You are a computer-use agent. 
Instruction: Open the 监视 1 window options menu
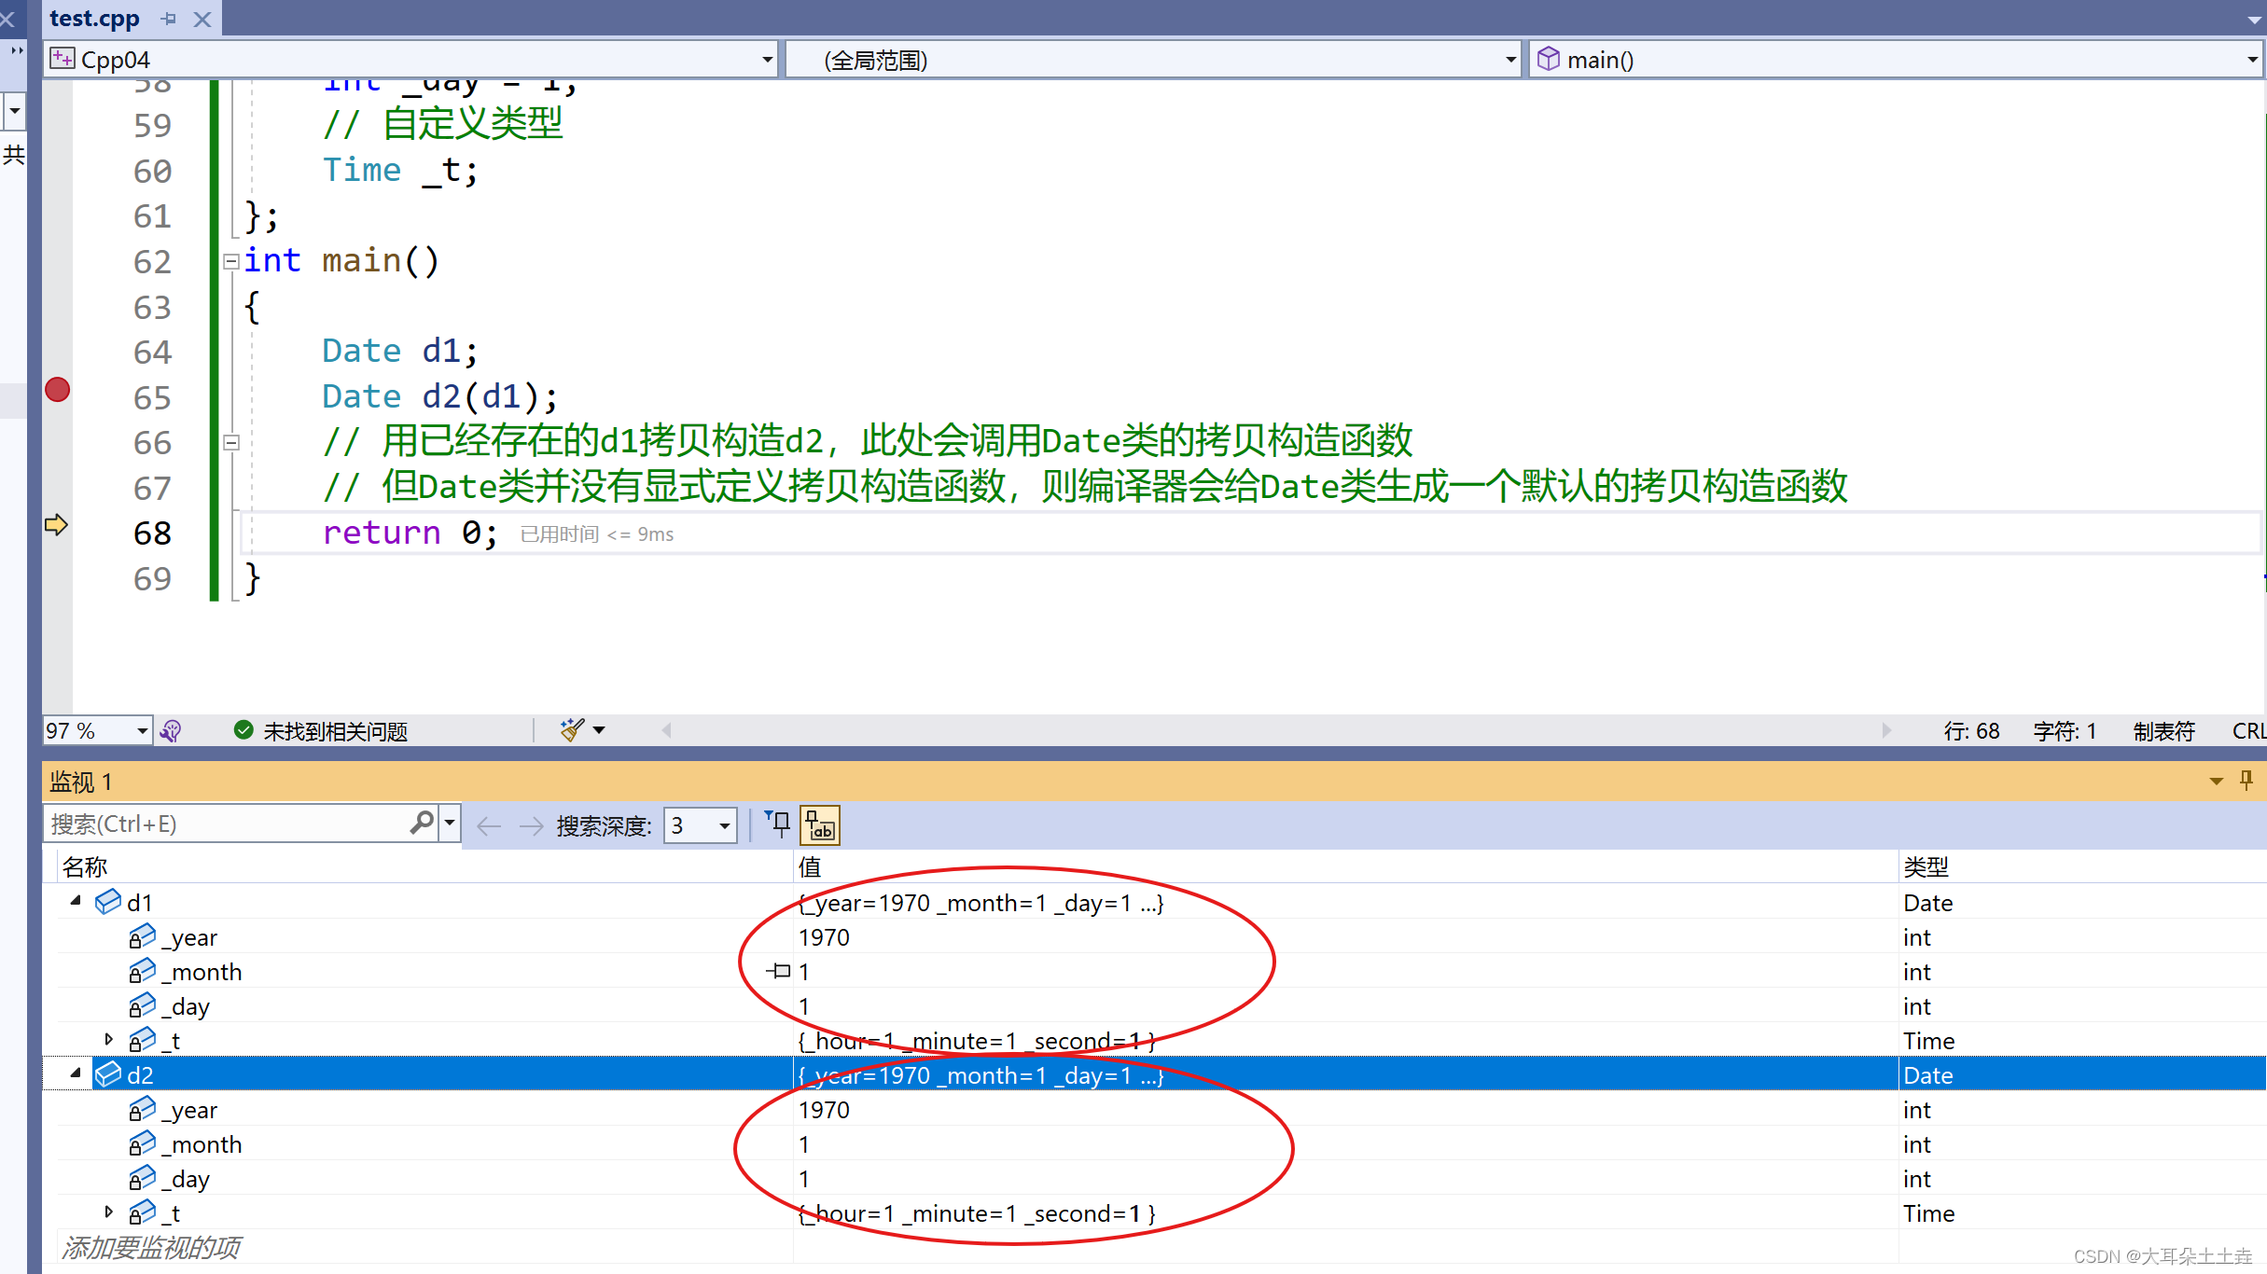[x=2217, y=781]
